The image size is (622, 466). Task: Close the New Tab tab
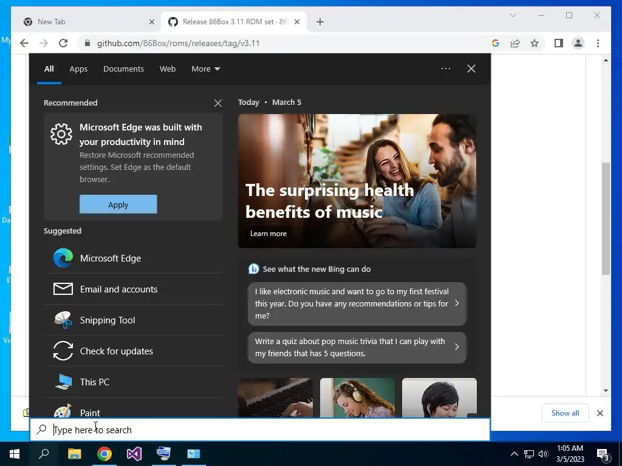(151, 22)
